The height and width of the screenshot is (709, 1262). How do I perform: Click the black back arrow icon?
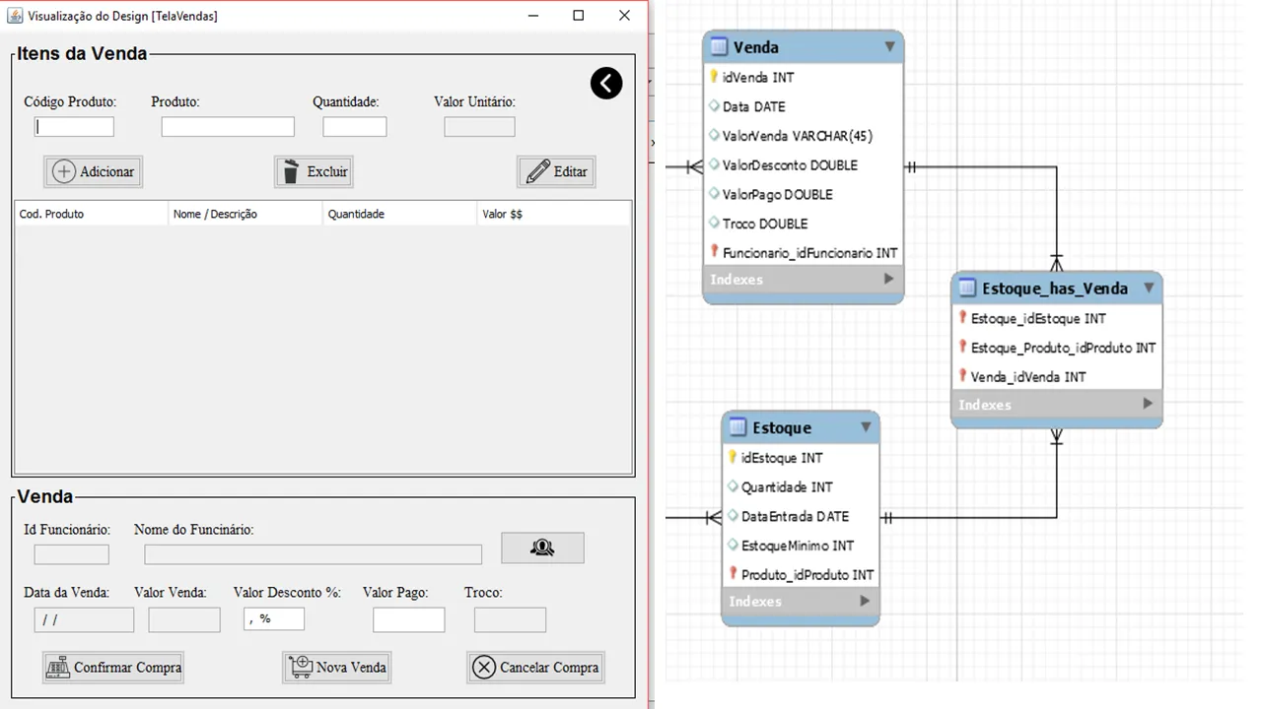(606, 84)
